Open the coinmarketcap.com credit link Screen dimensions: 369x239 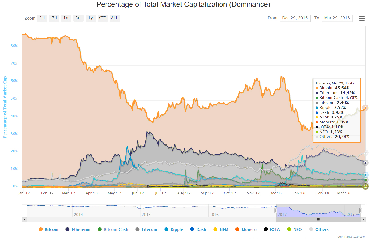click(351, 237)
